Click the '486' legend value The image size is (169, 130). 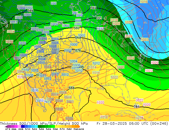(x=14, y=129)
